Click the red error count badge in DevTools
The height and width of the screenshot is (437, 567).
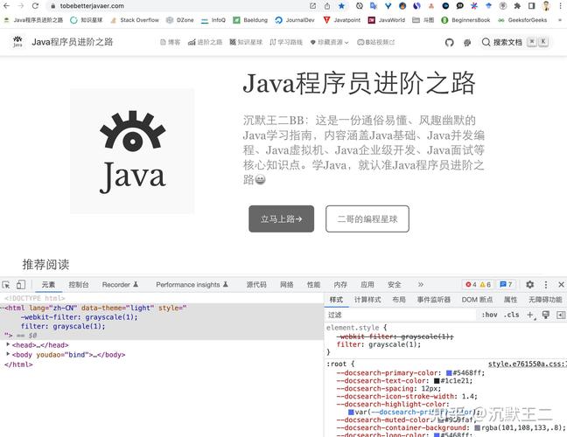click(471, 285)
